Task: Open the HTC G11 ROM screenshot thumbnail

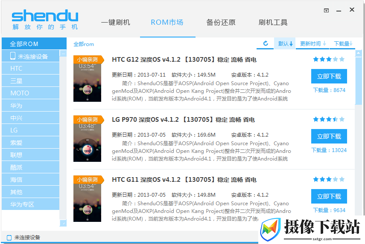Action: [87, 199]
